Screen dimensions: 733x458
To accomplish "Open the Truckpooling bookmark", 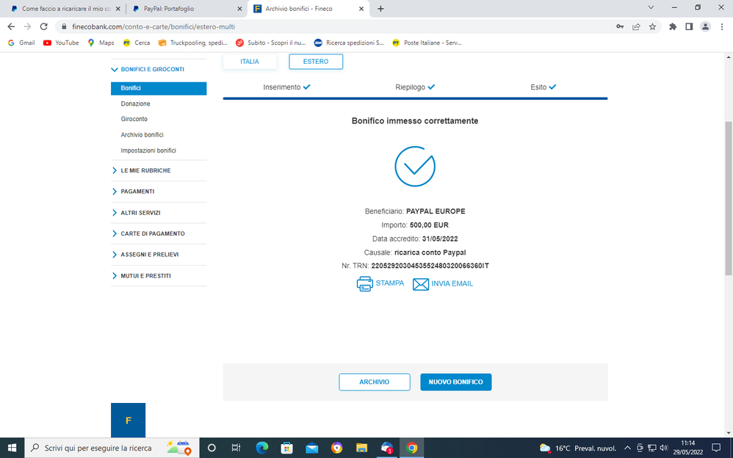I will [x=192, y=43].
